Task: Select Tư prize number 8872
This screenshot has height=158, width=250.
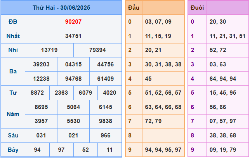Action: [37, 93]
